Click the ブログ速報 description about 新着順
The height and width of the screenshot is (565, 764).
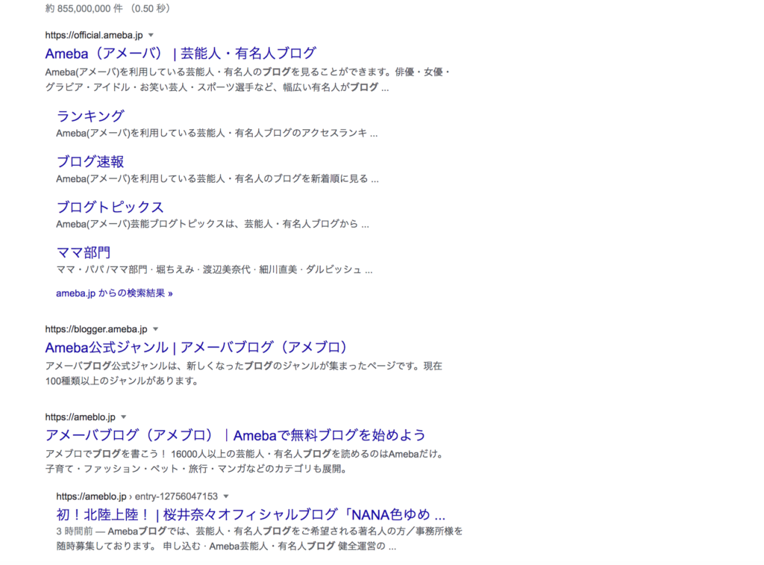[217, 178]
